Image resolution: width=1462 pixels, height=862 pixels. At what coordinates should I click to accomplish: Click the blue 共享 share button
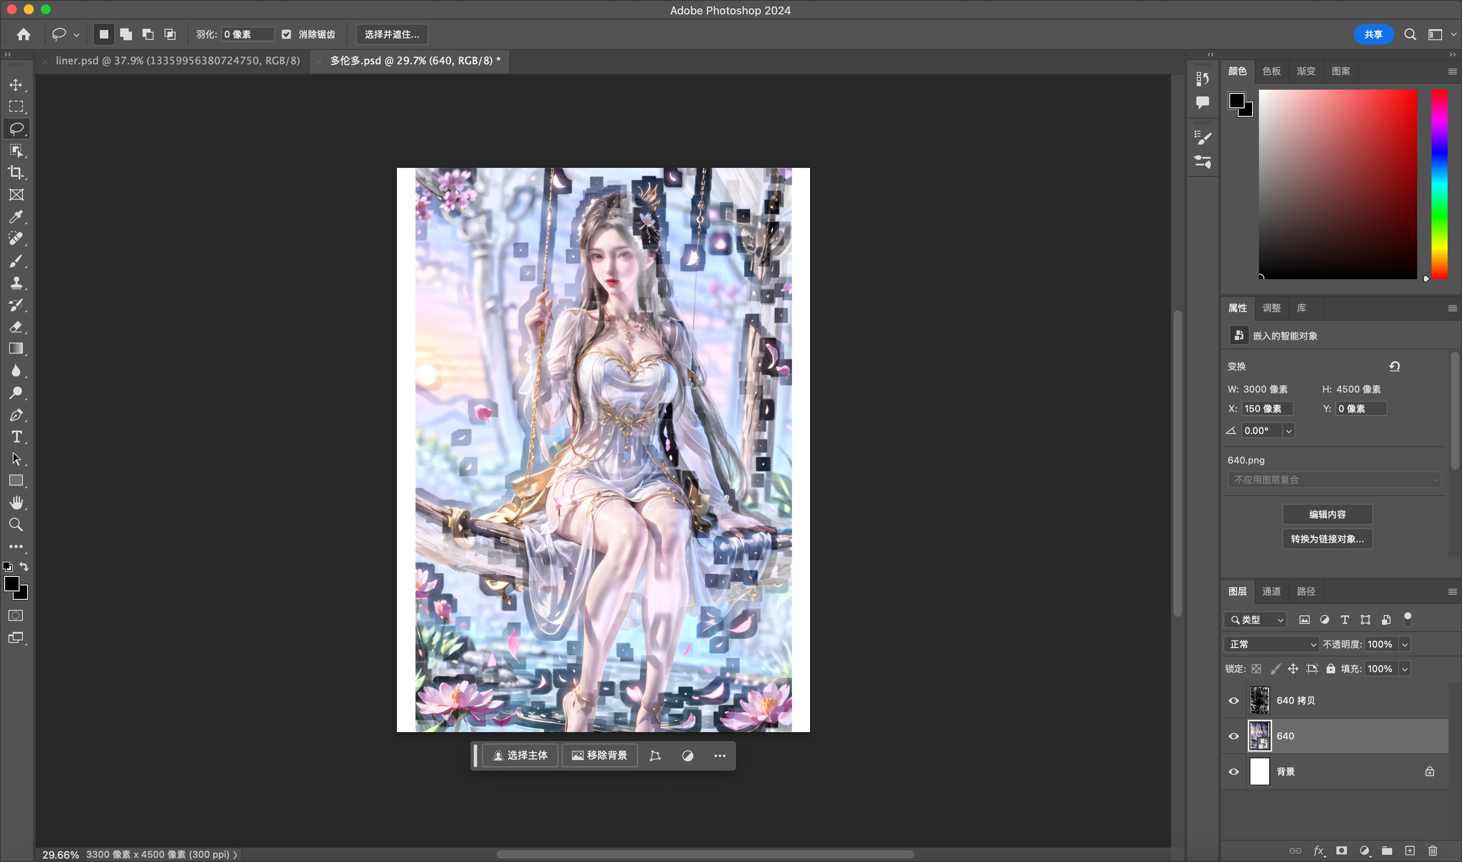click(x=1373, y=34)
